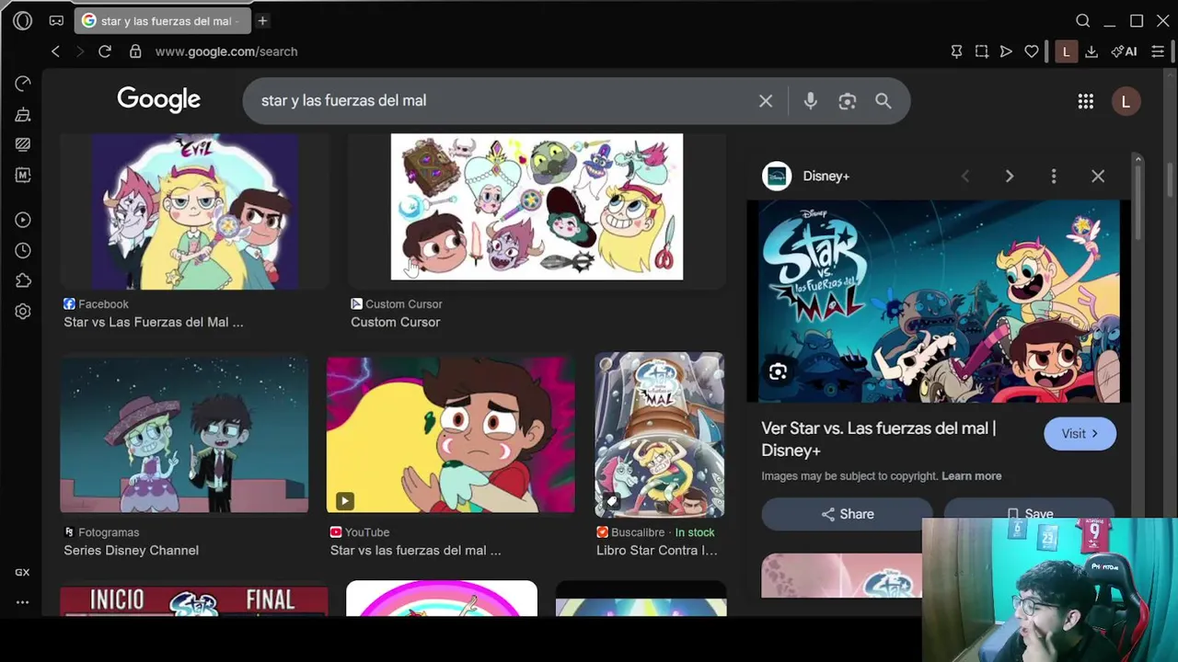Open Settings gear in sidebar

click(x=23, y=311)
